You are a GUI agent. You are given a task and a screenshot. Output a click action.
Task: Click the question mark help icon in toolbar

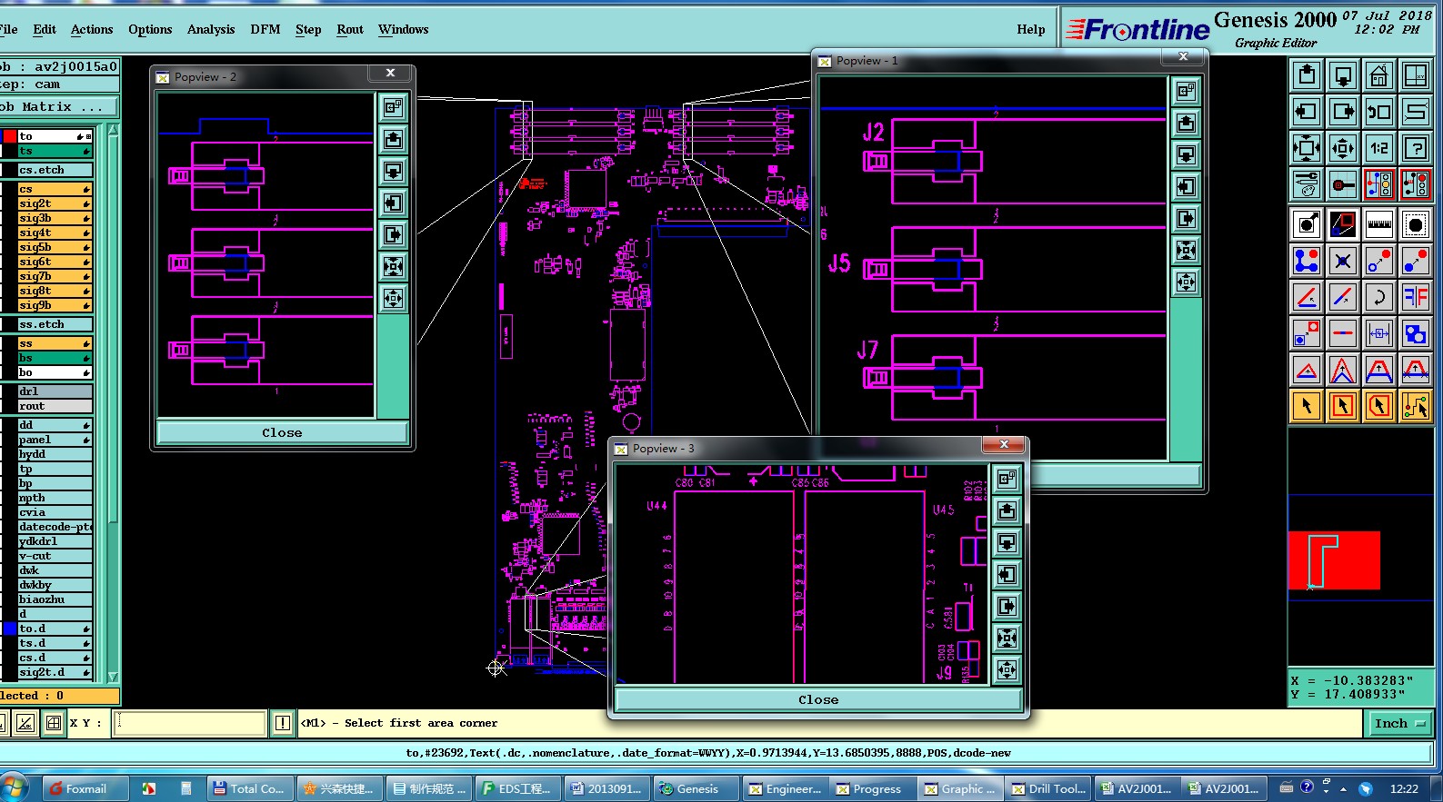1416,148
